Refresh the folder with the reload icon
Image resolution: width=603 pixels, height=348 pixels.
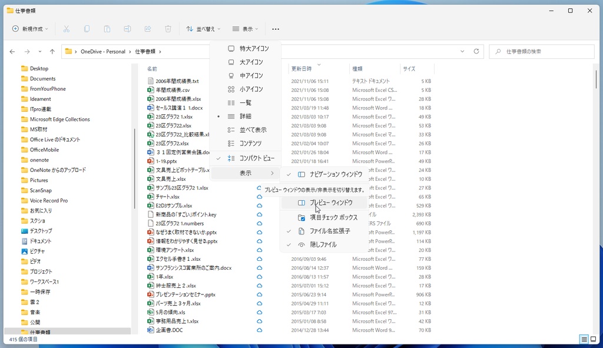(x=476, y=51)
